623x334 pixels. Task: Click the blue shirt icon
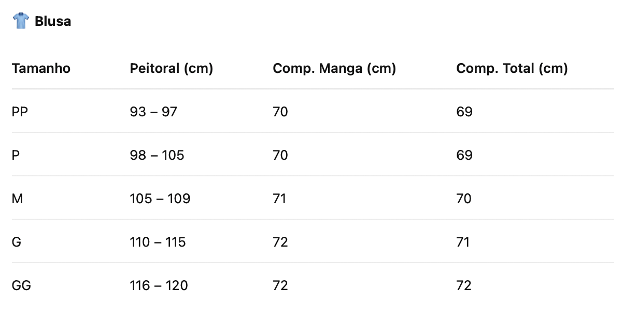click(x=21, y=21)
